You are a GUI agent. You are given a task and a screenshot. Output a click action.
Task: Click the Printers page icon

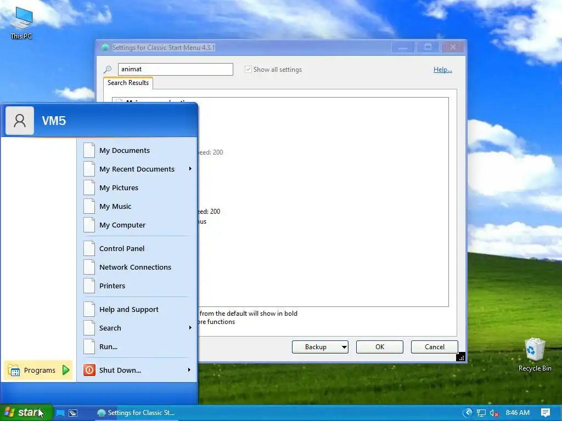click(89, 286)
